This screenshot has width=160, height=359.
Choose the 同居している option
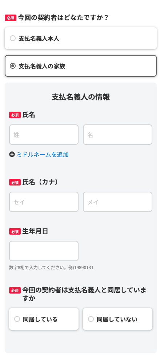(44, 319)
